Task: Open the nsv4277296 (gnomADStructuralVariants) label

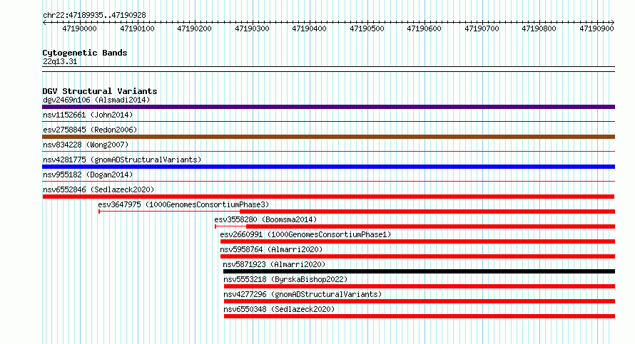Action: click(x=303, y=294)
